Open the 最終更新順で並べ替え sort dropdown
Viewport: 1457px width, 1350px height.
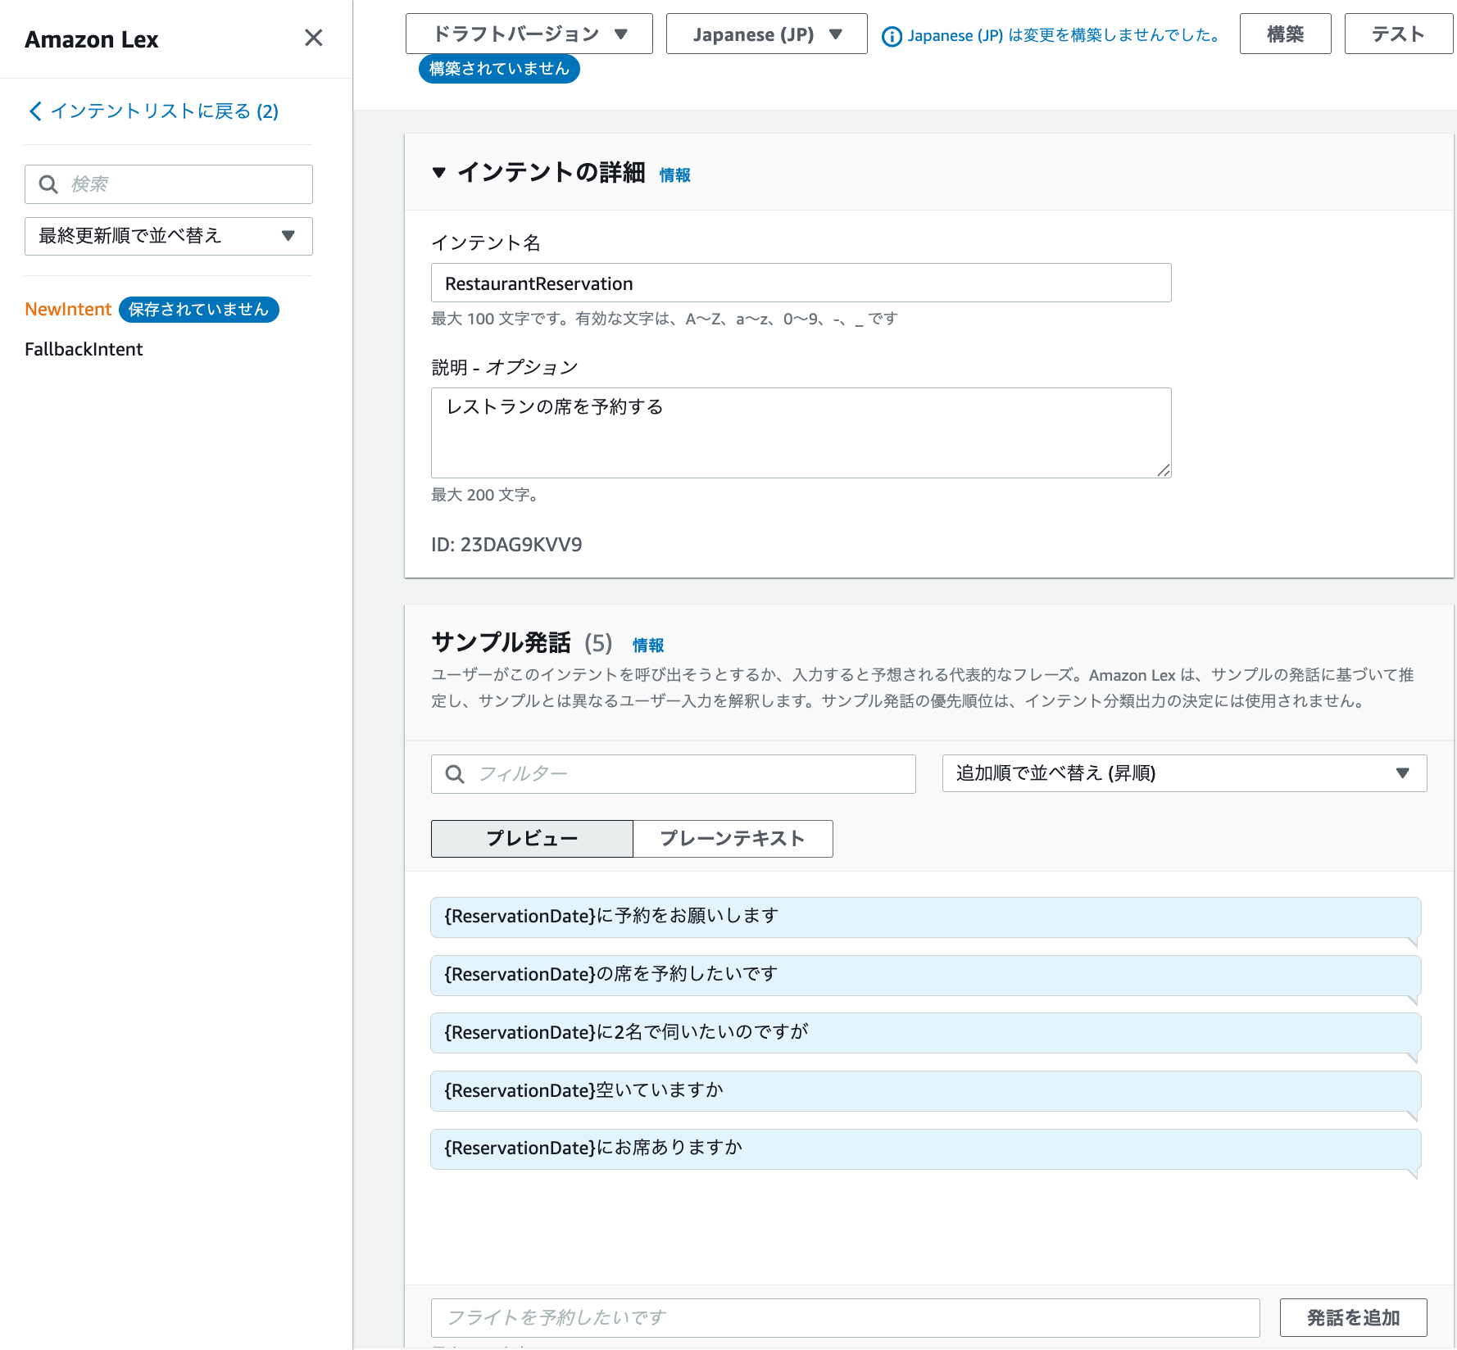click(x=169, y=236)
